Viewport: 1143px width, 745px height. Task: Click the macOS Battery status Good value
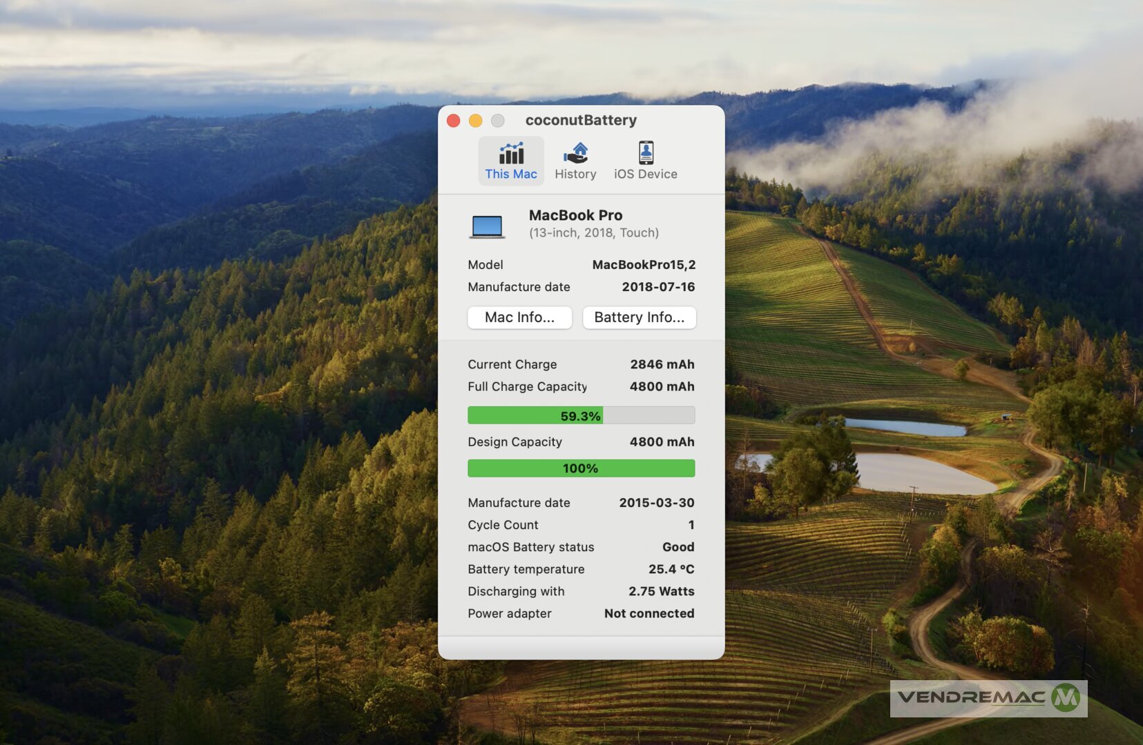pyautogui.click(x=678, y=547)
